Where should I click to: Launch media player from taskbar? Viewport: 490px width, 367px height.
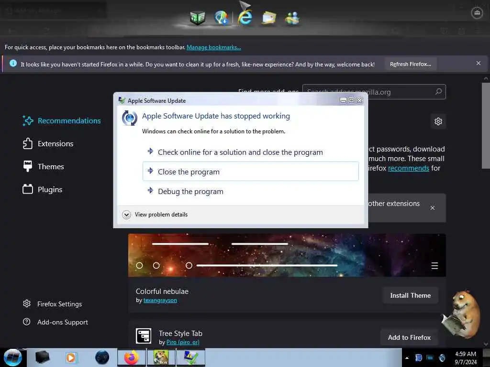[71, 357]
